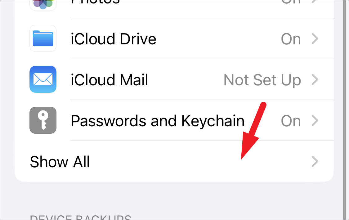Click the Photos row chevron at top
The height and width of the screenshot is (220, 349).
point(315,2)
